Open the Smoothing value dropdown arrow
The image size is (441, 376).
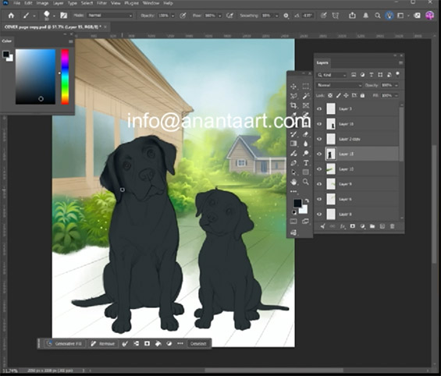(x=277, y=16)
